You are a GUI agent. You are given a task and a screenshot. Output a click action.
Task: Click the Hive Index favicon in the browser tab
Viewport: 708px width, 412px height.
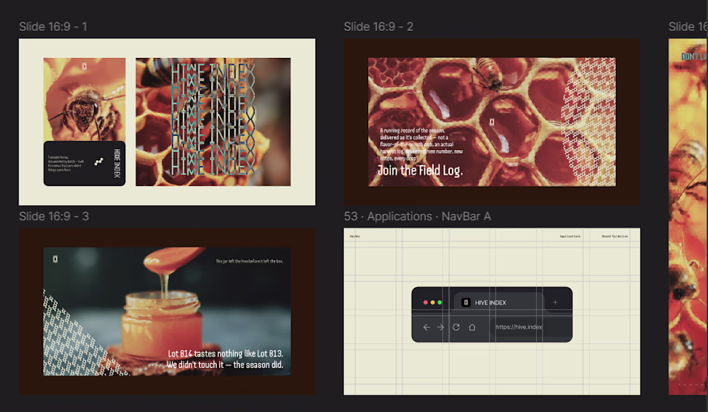tap(466, 302)
